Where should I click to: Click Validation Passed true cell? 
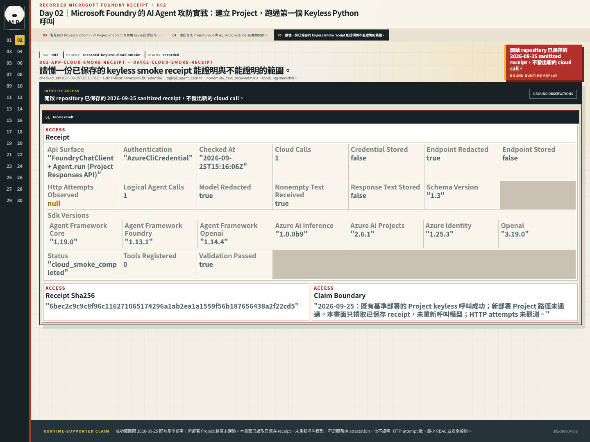[234, 264]
